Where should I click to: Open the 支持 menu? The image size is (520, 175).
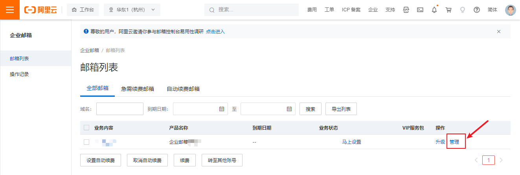click(390, 10)
